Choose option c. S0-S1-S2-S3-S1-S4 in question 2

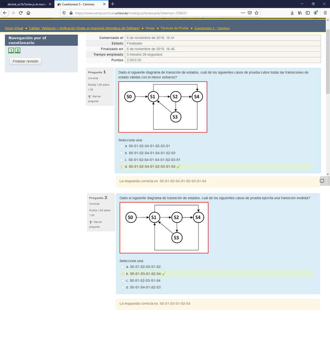point(122,281)
